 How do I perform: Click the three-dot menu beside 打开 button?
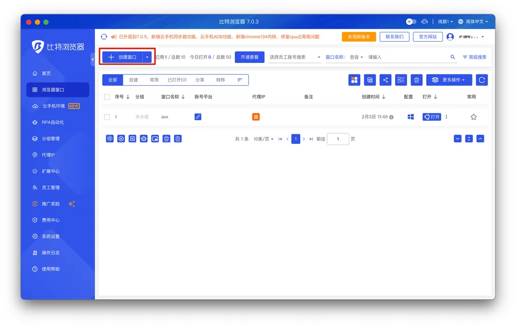tap(446, 117)
